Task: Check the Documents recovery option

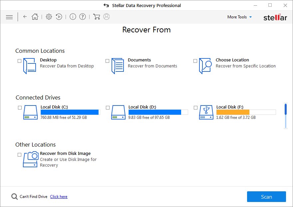Action: 107,61
